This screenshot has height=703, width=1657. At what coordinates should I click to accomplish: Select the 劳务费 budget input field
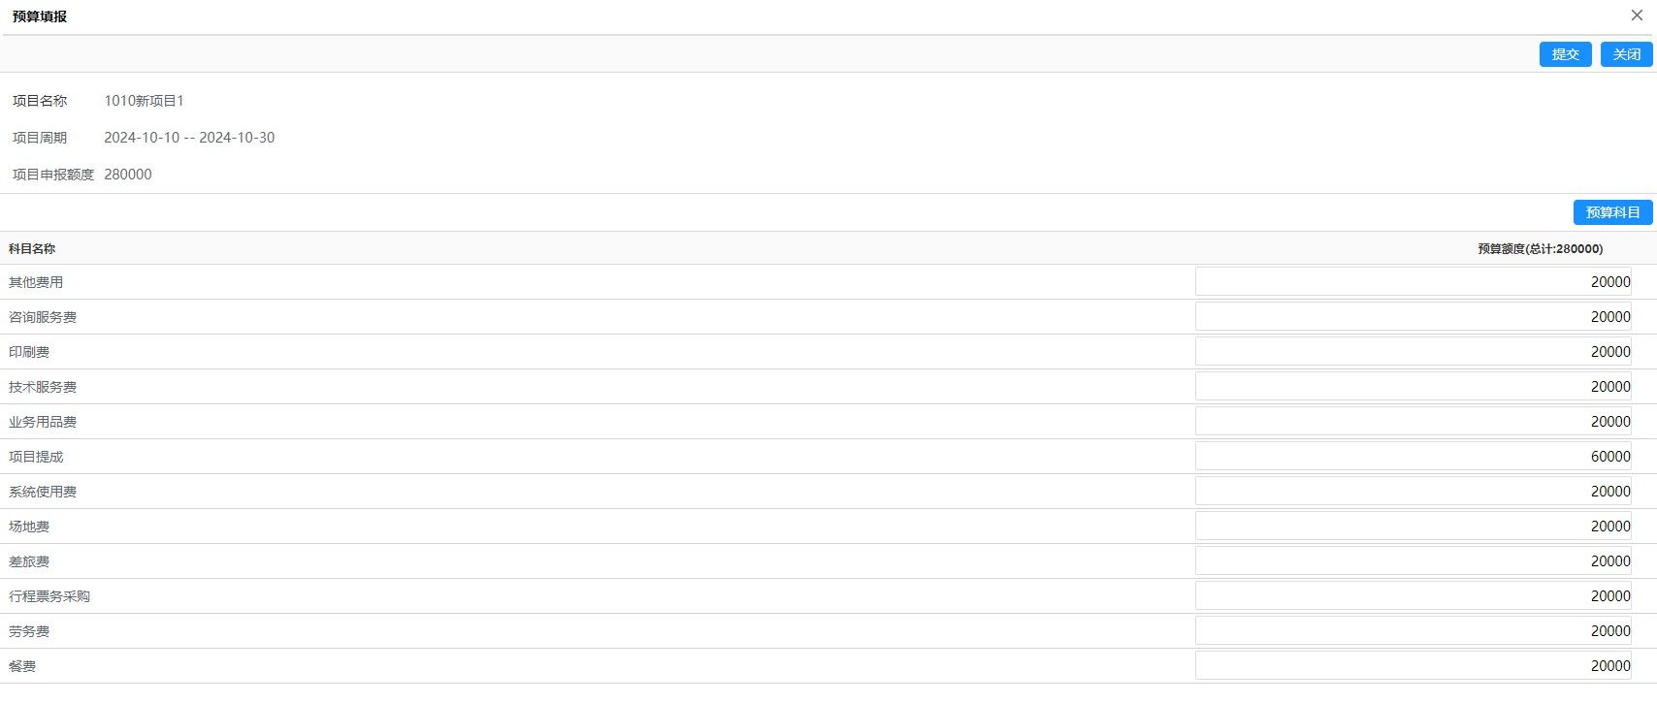click(x=1413, y=631)
